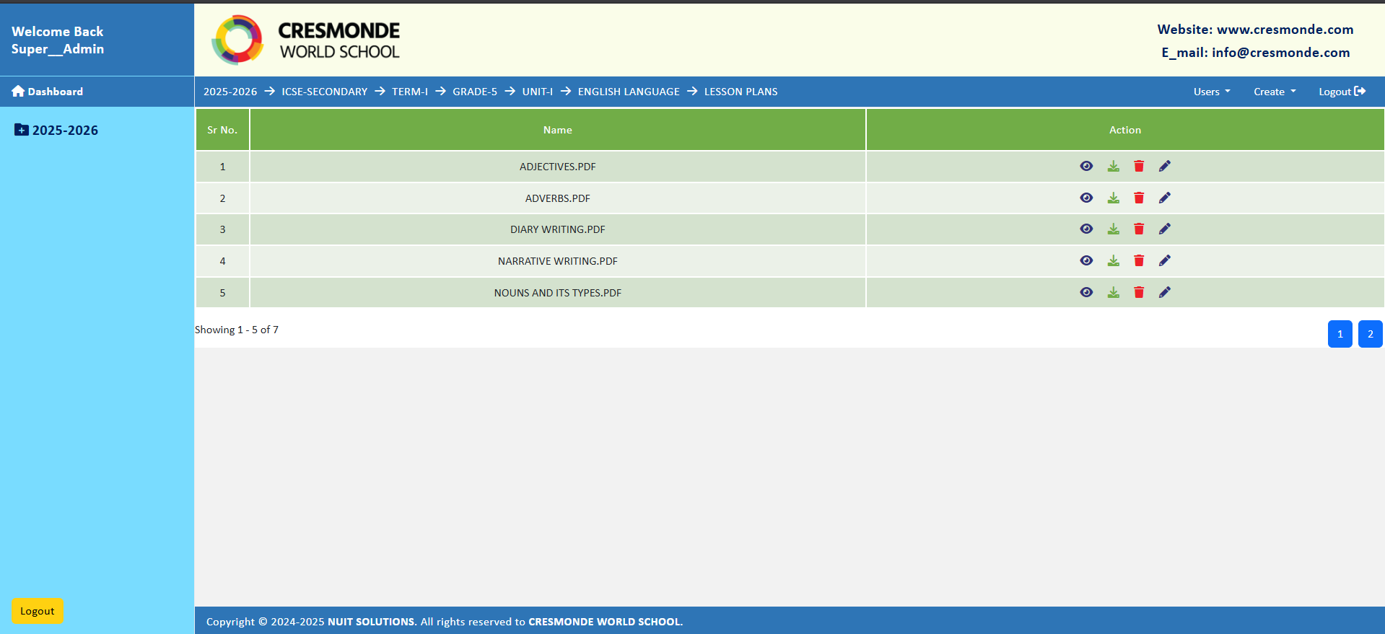Navigate to ENGLISH LANGUAGE breadcrumb link
Screen dimensions: 1385x634
[x=628, y=92]
